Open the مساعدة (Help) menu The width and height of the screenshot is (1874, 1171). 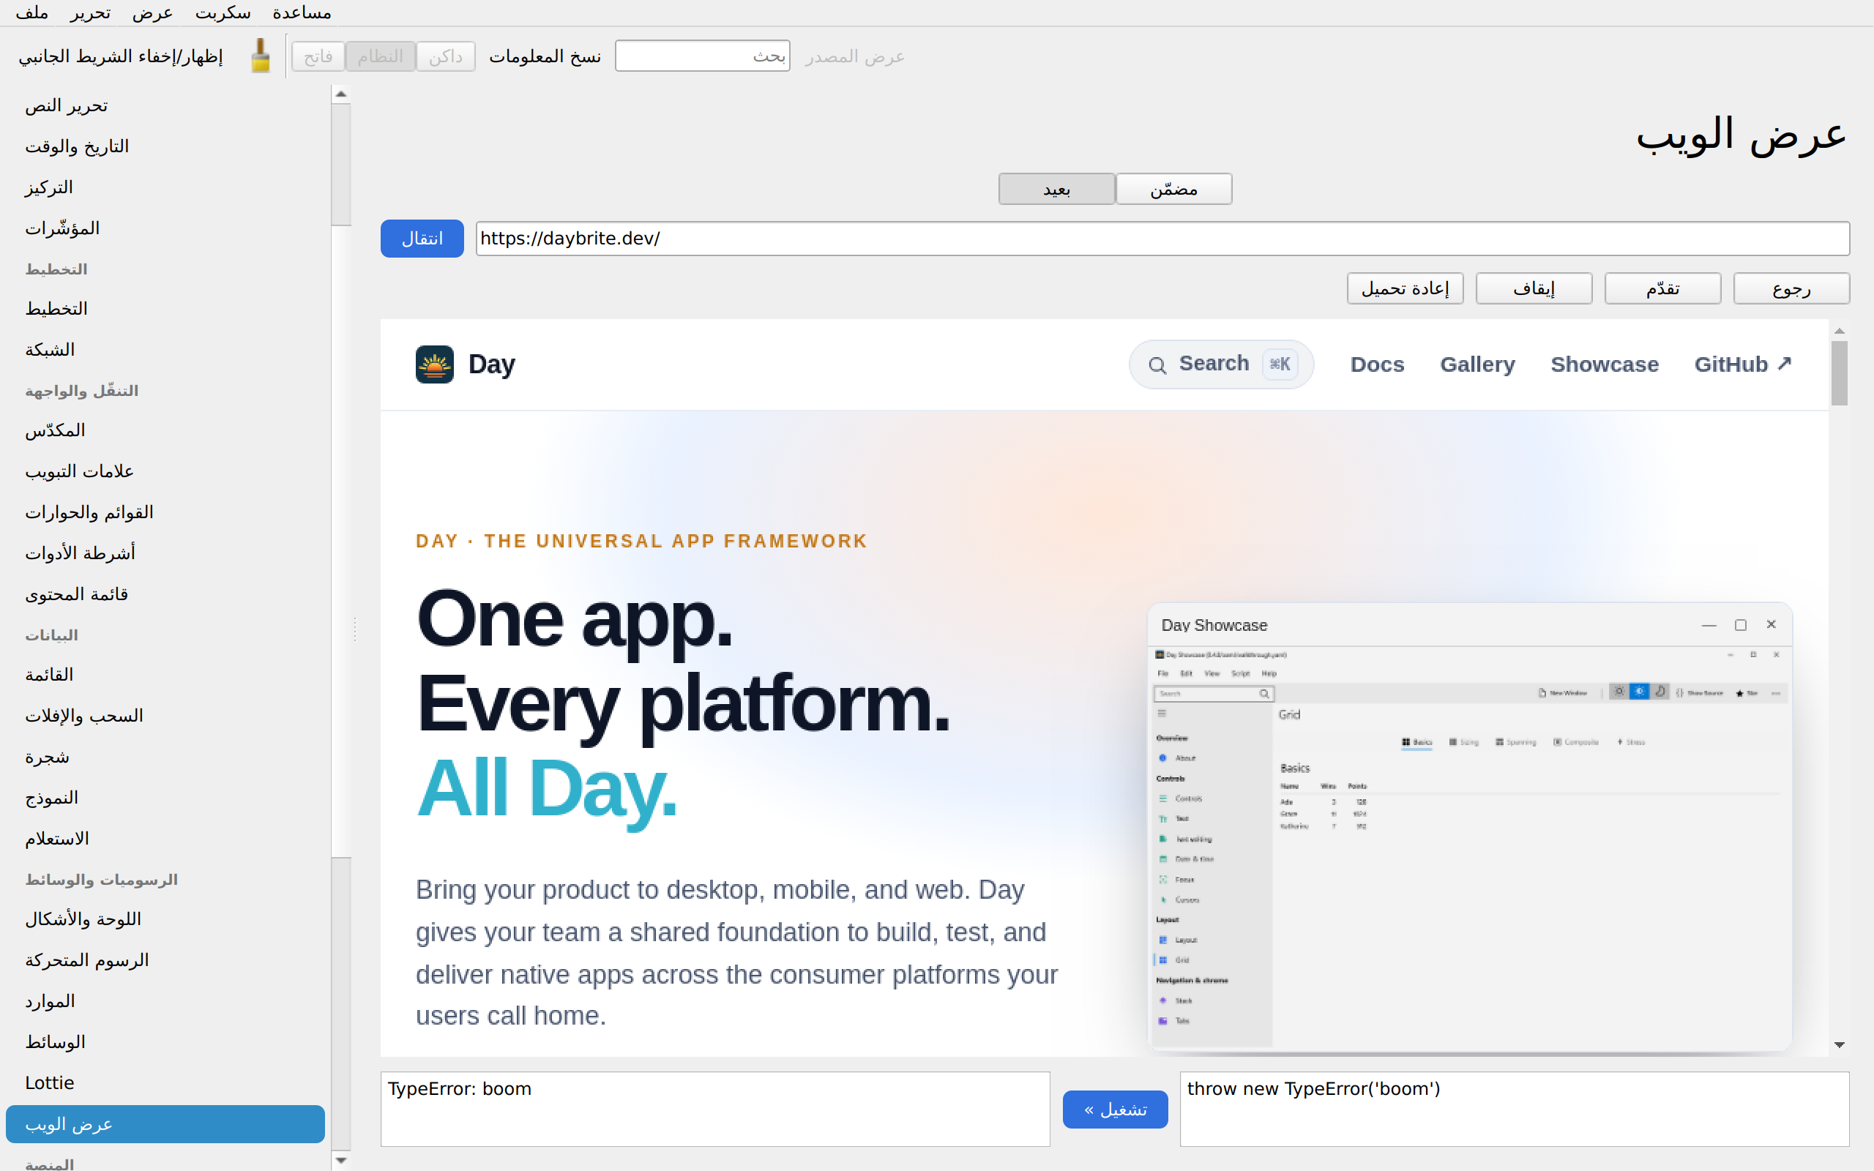pos(302,13)
